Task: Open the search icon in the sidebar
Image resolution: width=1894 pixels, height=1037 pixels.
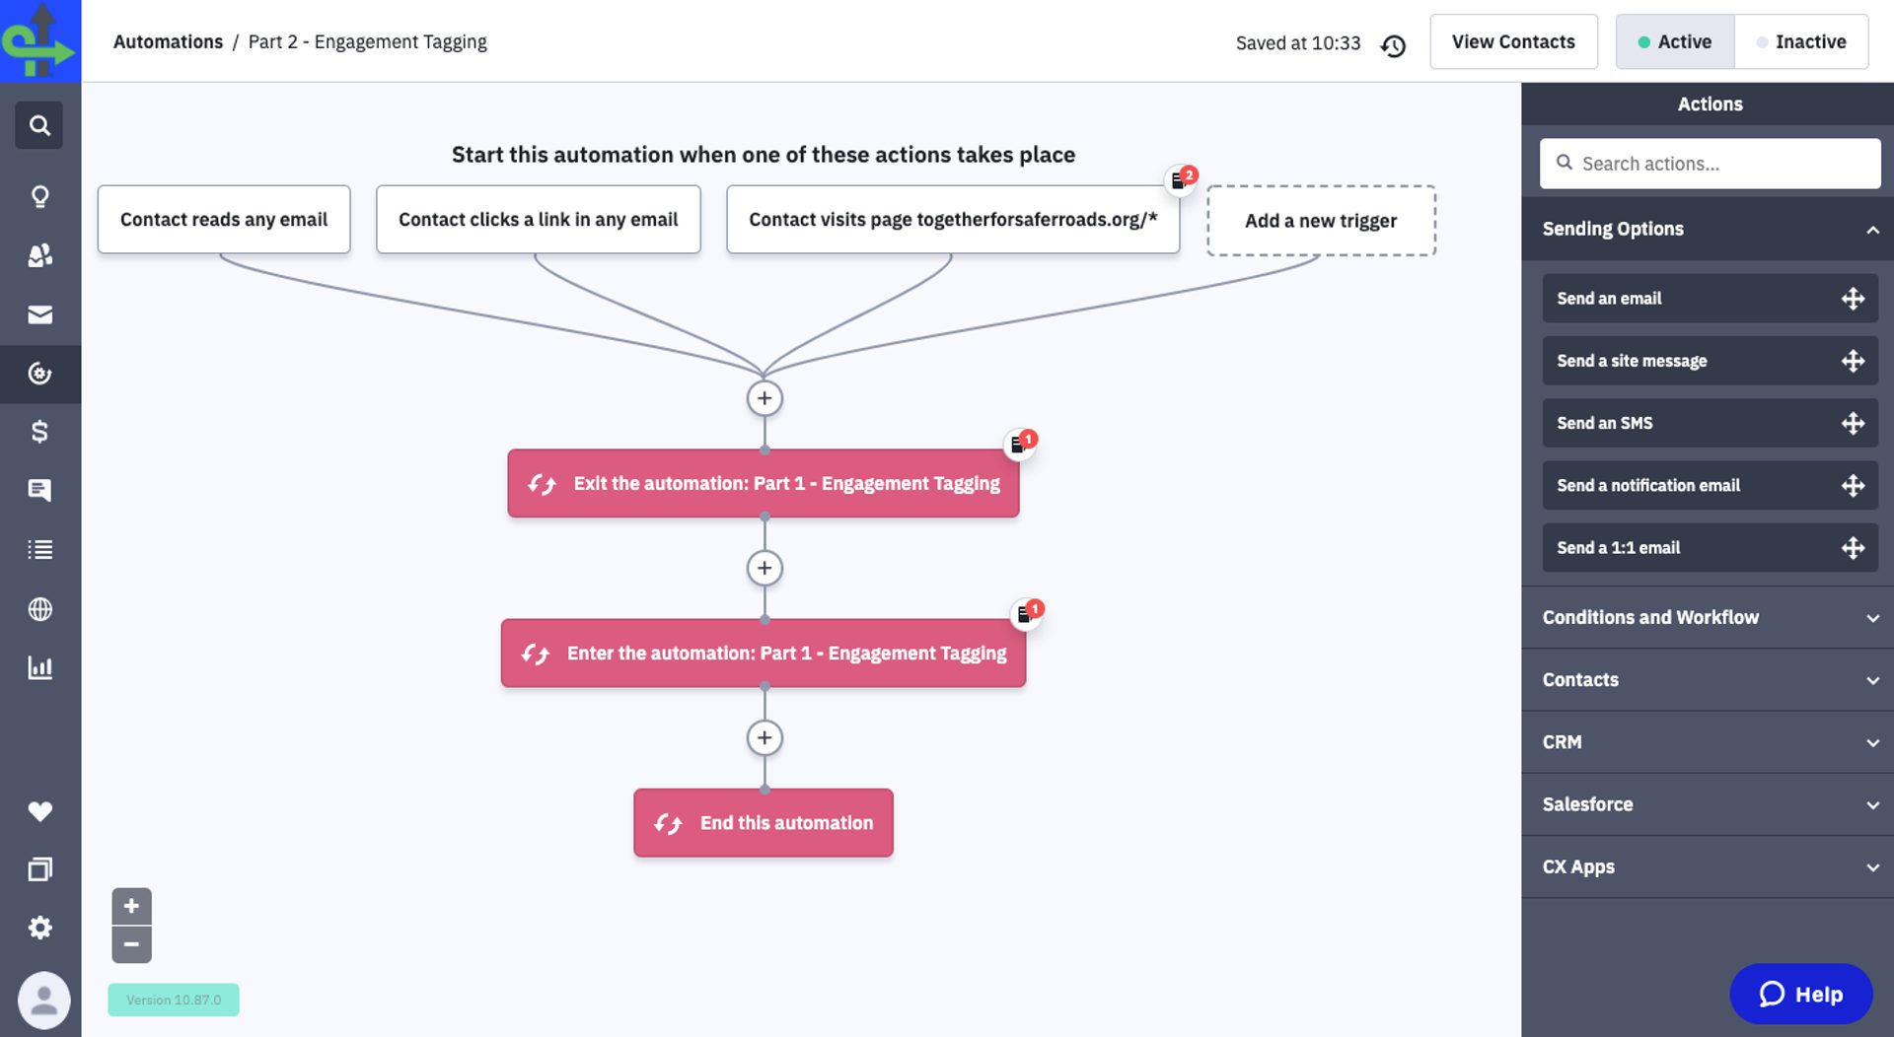Action: click(39, 125)
